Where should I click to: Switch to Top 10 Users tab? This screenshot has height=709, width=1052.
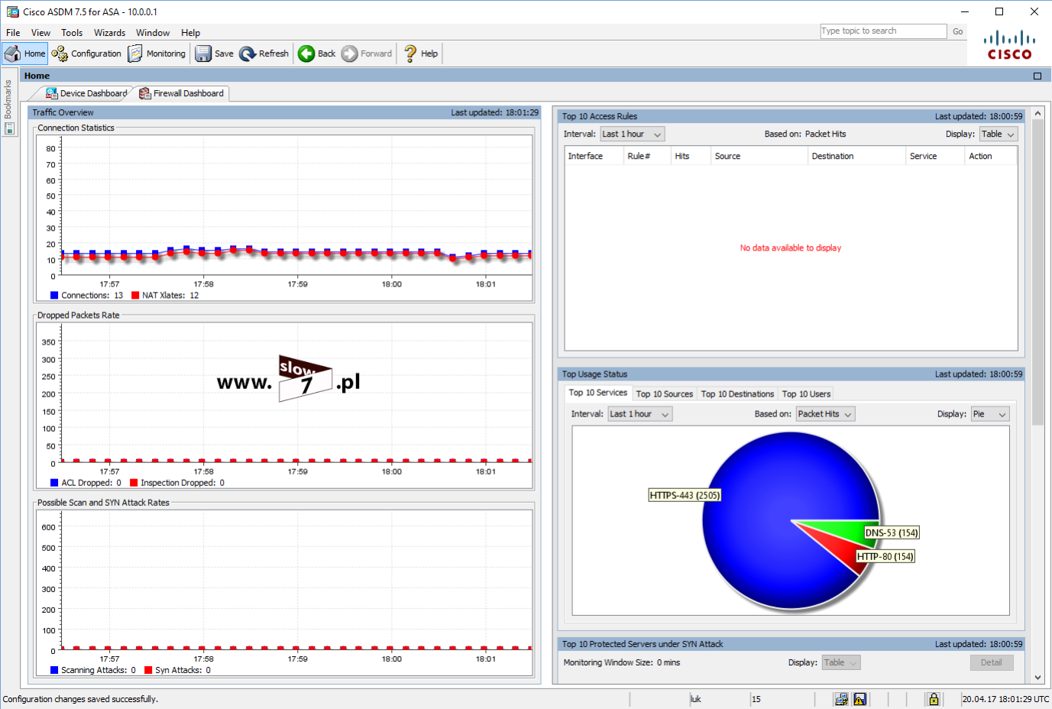pyautogui.click(x=806, y=394)
